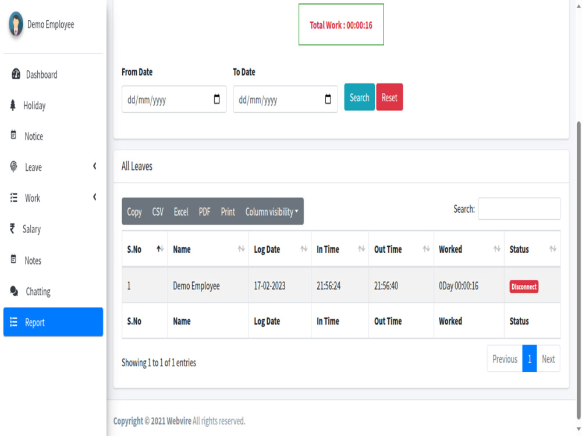The image size is (582, 436).
Task: Print the table with Print button
Action: click(228, 212)
